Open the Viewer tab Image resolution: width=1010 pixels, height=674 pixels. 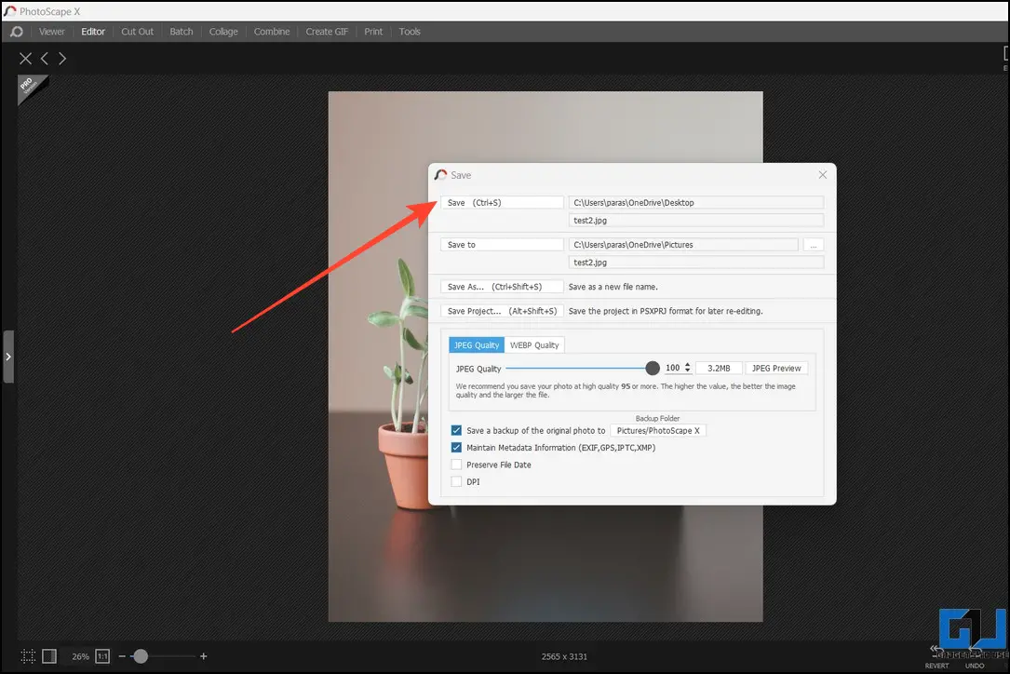click(x=51, y=32)
